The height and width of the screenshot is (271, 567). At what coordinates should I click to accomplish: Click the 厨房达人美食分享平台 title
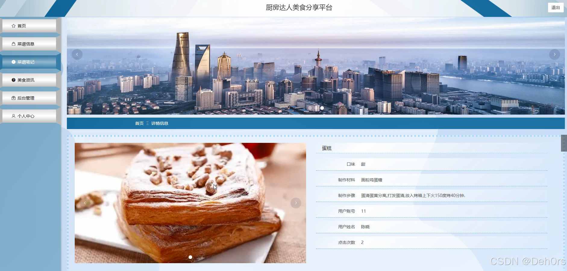pos(299,8)
